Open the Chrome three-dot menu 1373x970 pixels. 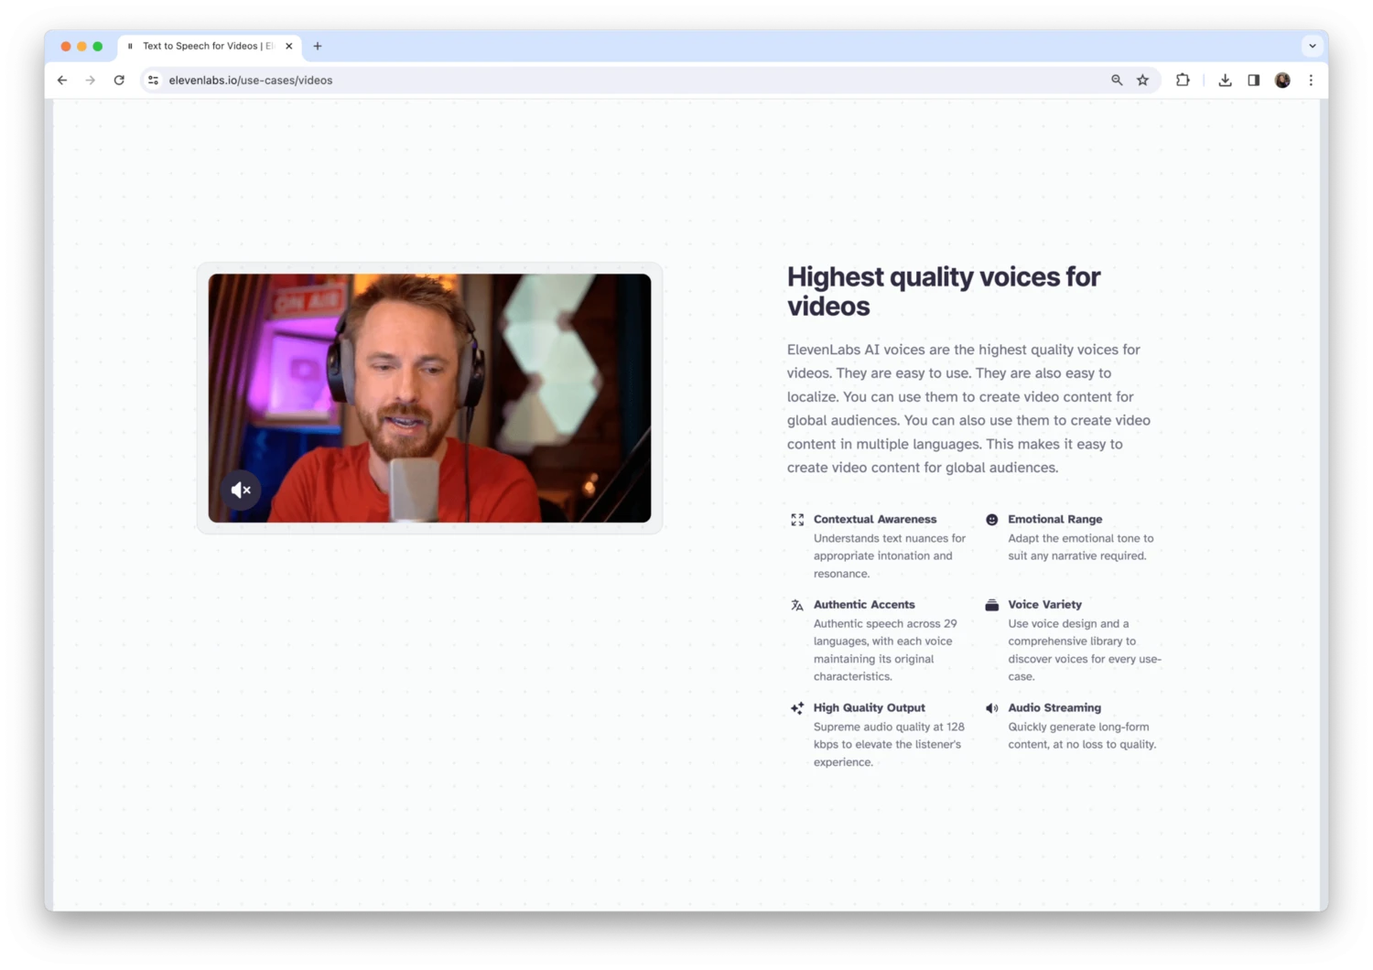(x=1311, y=81)
